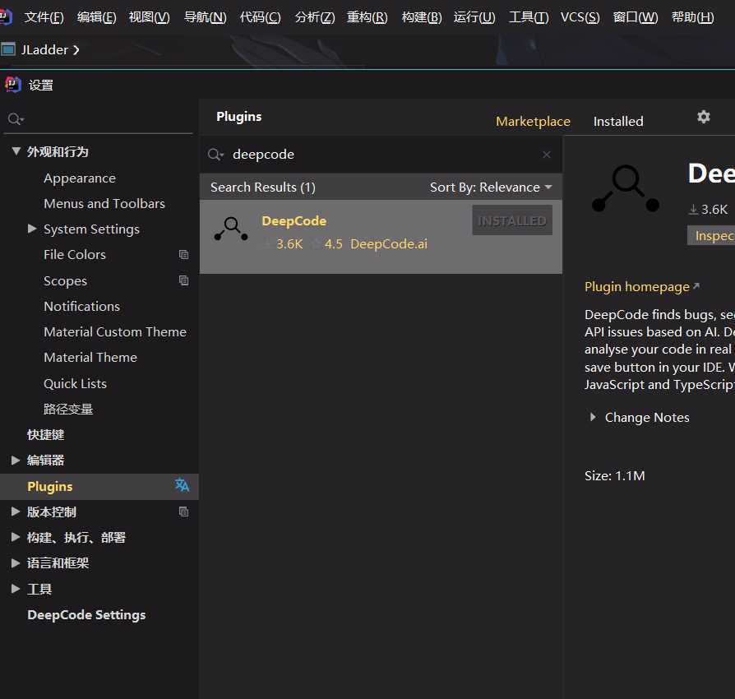Click the JLadder breadcrumb

(x=44, y=49)
